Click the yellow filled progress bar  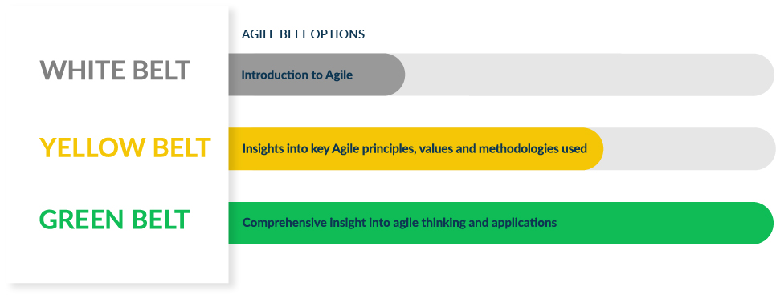point(416,149)
